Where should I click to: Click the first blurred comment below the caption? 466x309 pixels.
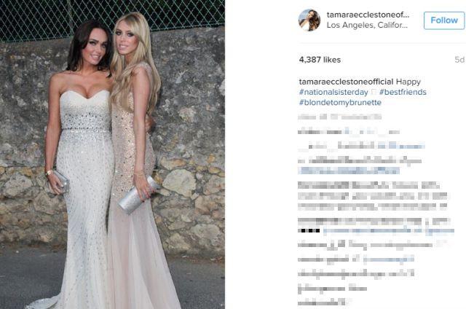[x=340, y=117]
